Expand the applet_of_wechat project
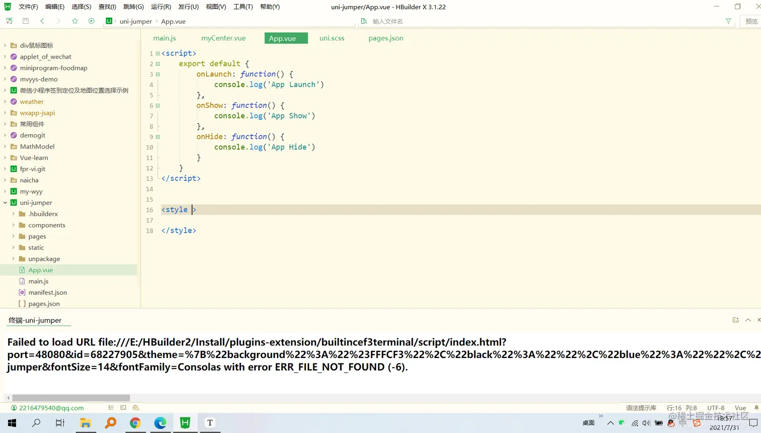This screenshot has height=433, width=761. pos(5,57)
